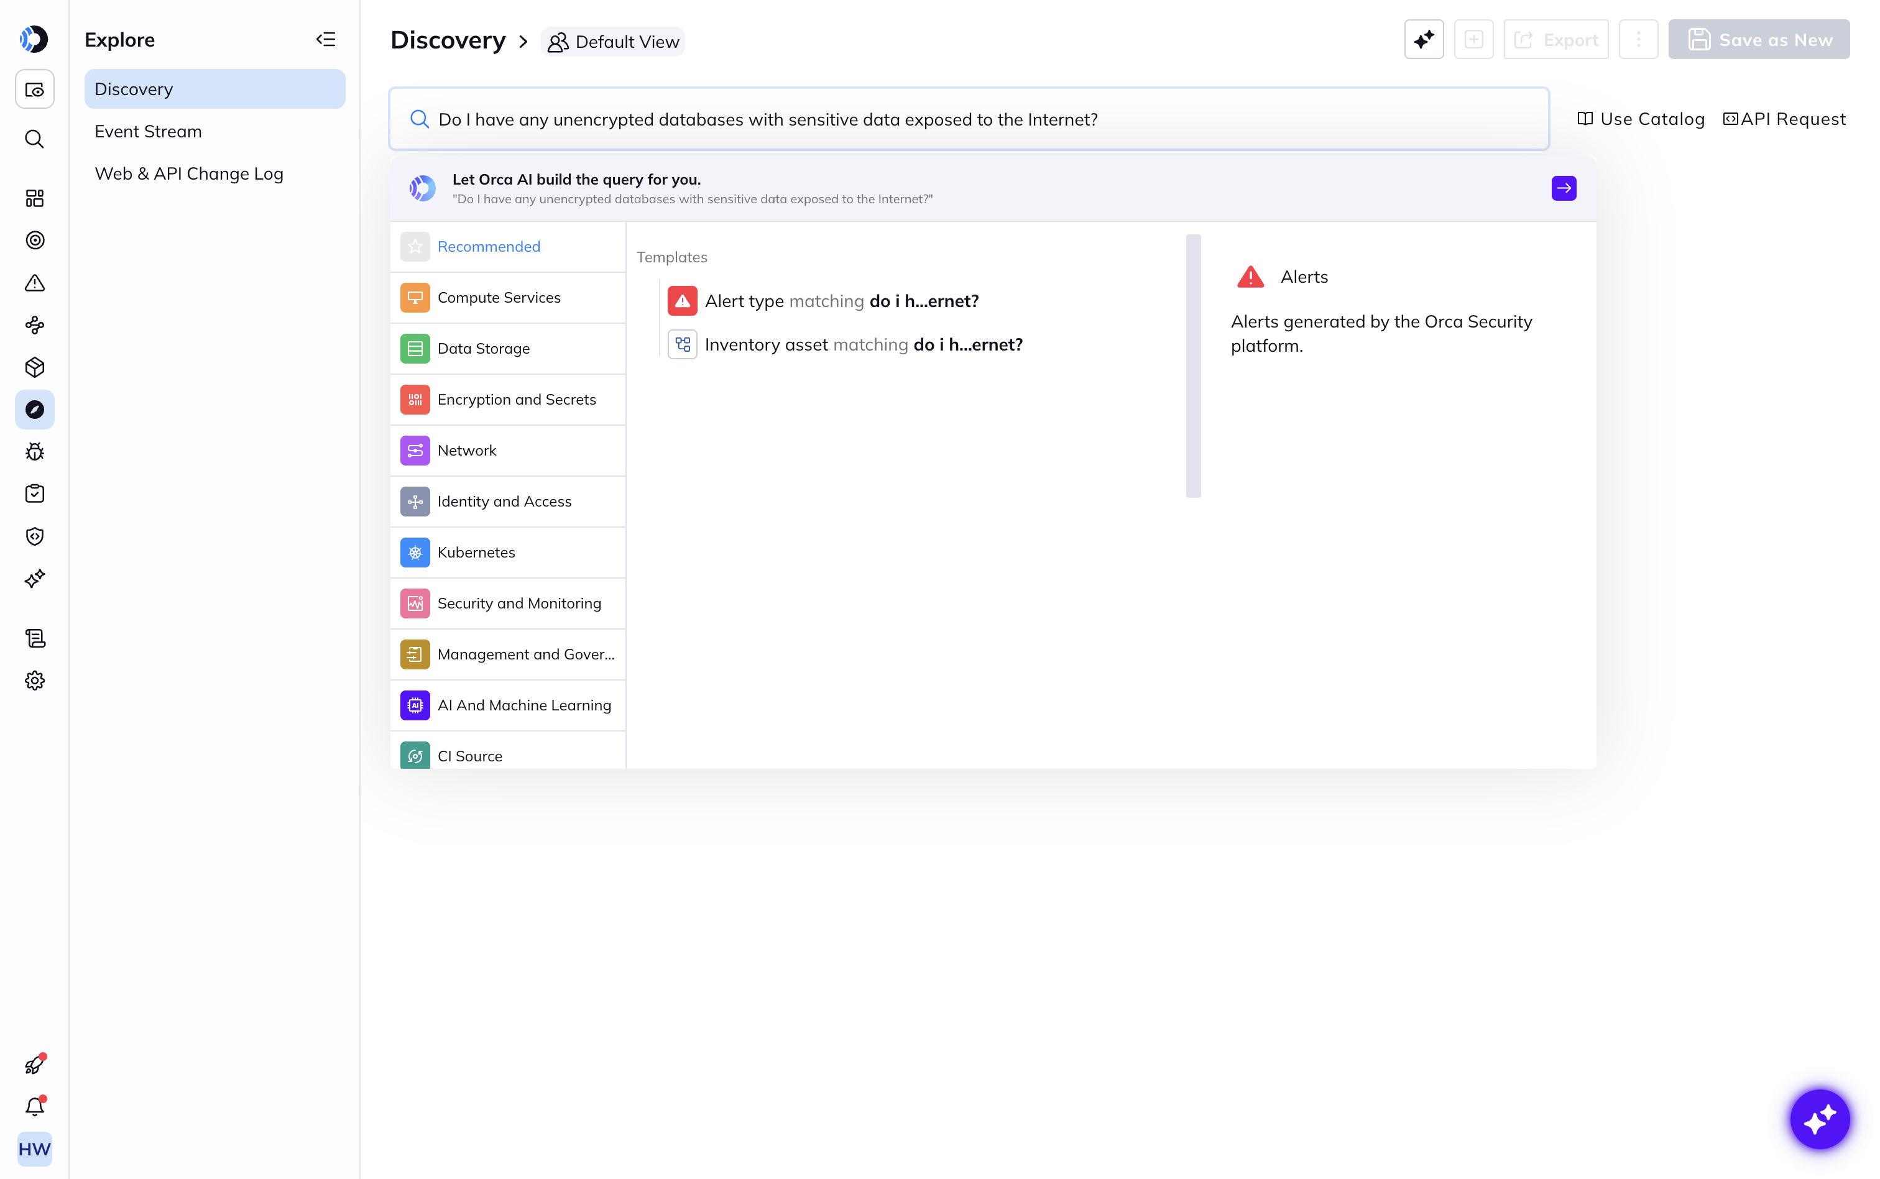Open the dashboard view sidebar icon

[x=34, y=89]
